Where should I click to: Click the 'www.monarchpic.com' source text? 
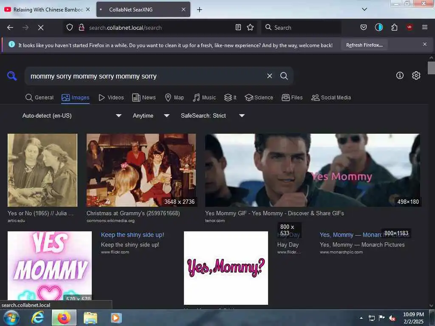(x=341, y=252)
